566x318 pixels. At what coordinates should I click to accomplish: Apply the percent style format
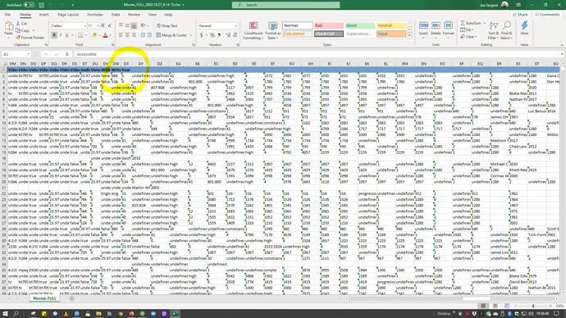(x=212, y=35)
